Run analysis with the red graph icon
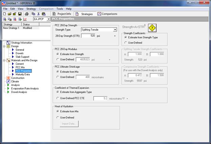The width and height of the screenshot is (211, 144). pos(25,19)
